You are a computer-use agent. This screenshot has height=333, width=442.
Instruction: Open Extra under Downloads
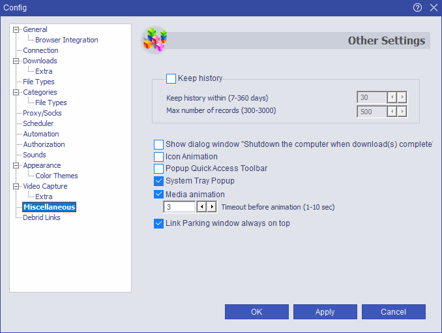(44, 71)
